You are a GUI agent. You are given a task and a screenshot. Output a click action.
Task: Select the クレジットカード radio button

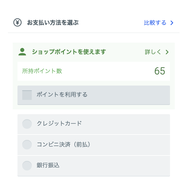(x=27, y=124)
